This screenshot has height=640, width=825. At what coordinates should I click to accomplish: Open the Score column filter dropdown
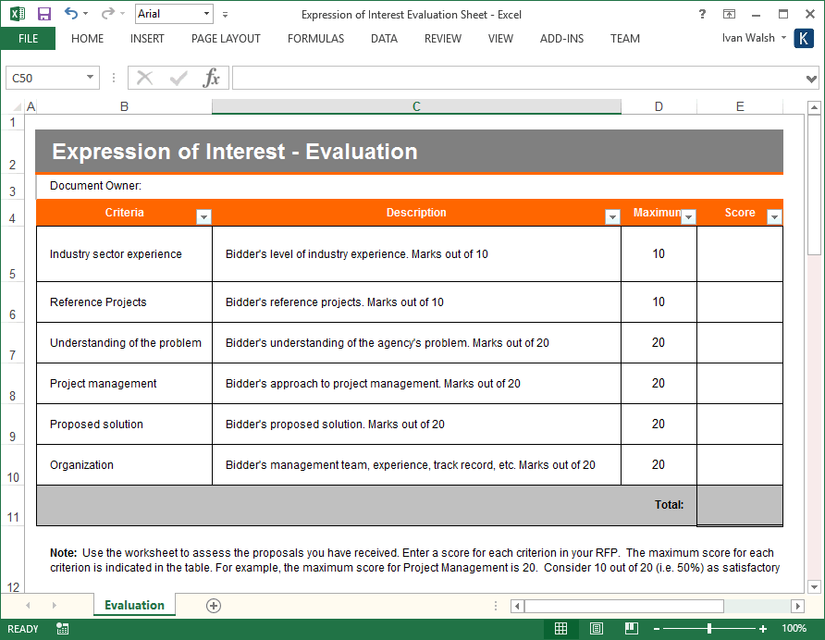click(774, 216)
